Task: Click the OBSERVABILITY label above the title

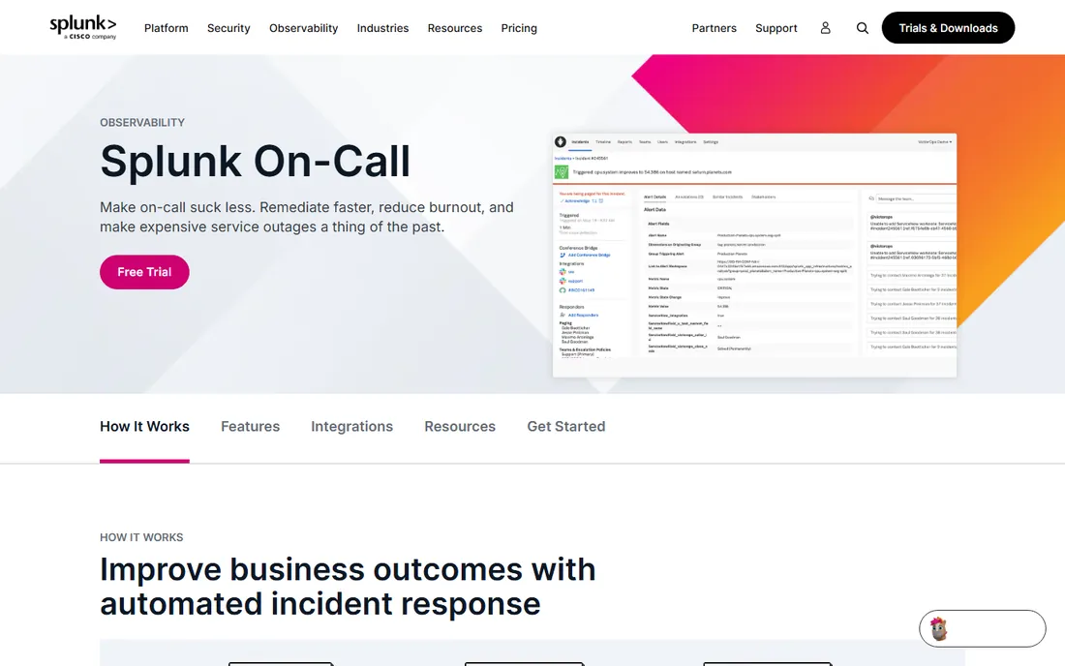Action: pyautogui.click(x=142, y=123)
